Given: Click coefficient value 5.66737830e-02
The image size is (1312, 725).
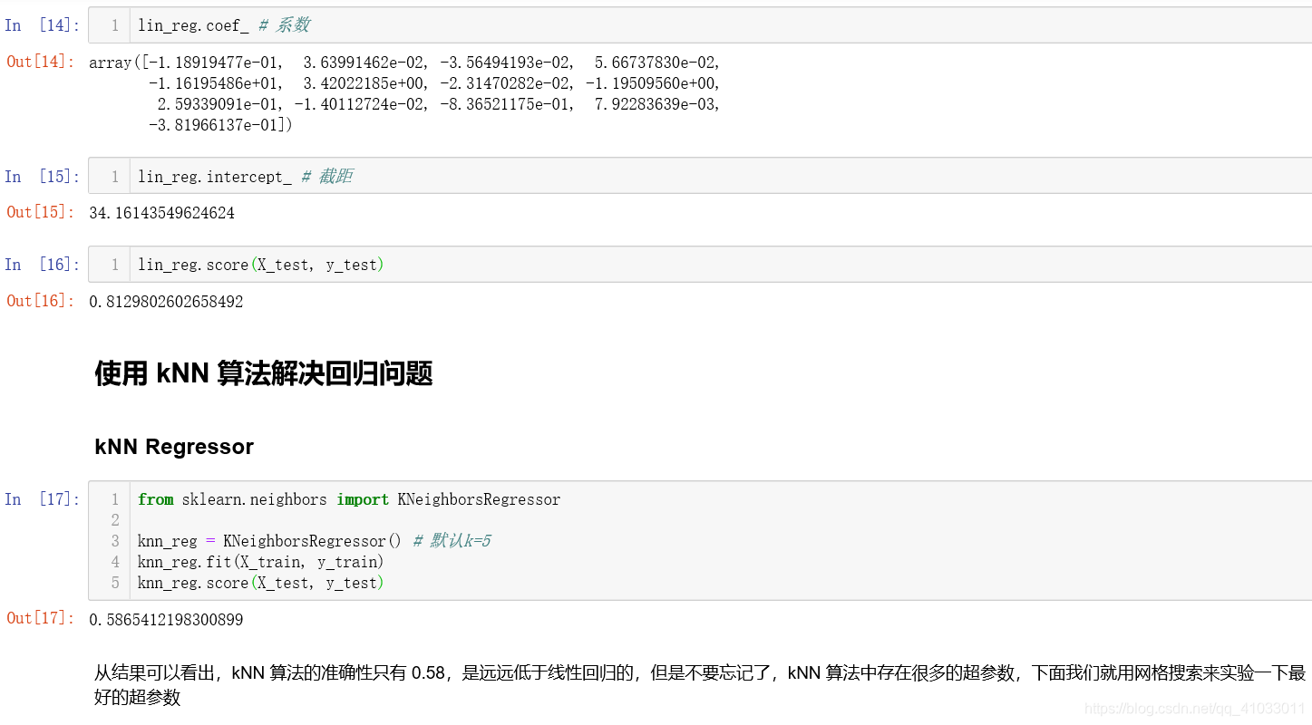Looking at the screenshot, I should [x=655, y=63].
